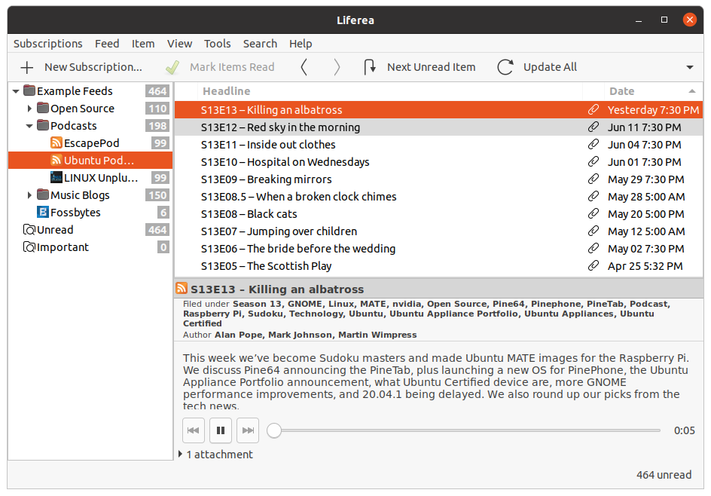Click attachment paperclip on S13E09 row
Screen dimensions: 711x496
click(593, 179)
